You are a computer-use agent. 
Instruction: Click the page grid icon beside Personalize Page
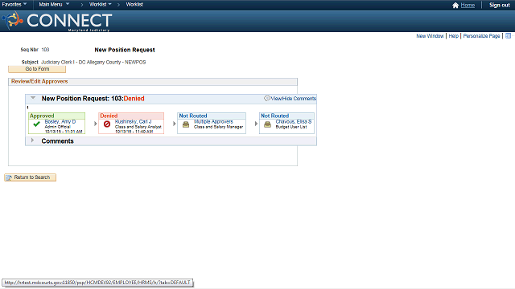point(508,35)
